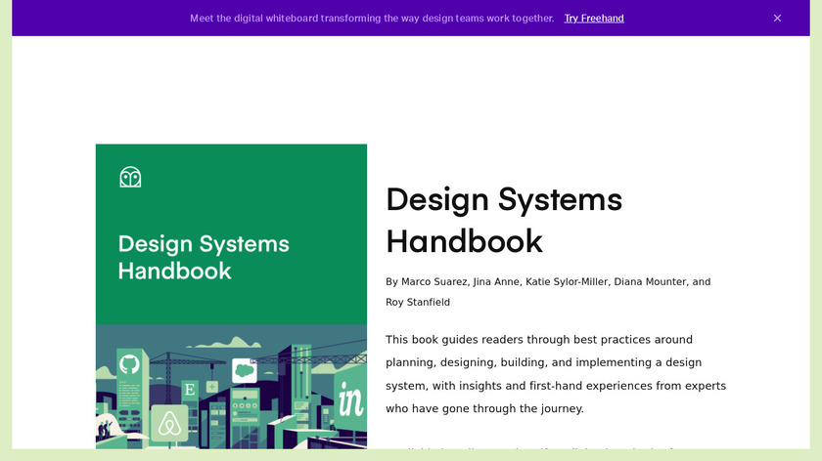Image resolution: width=822 pixels, height=461 pixels.
Task: Click the Salesforce cloud logo in illustration
Action: [245, 370]
